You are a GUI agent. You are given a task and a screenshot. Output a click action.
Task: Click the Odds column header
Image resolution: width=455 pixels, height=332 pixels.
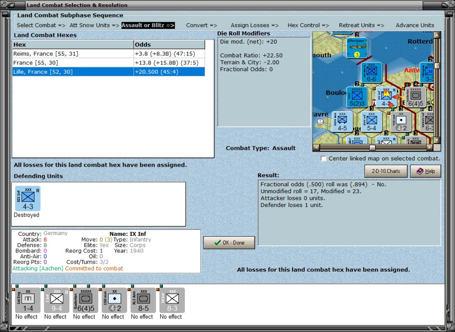[x=169, y=44]
